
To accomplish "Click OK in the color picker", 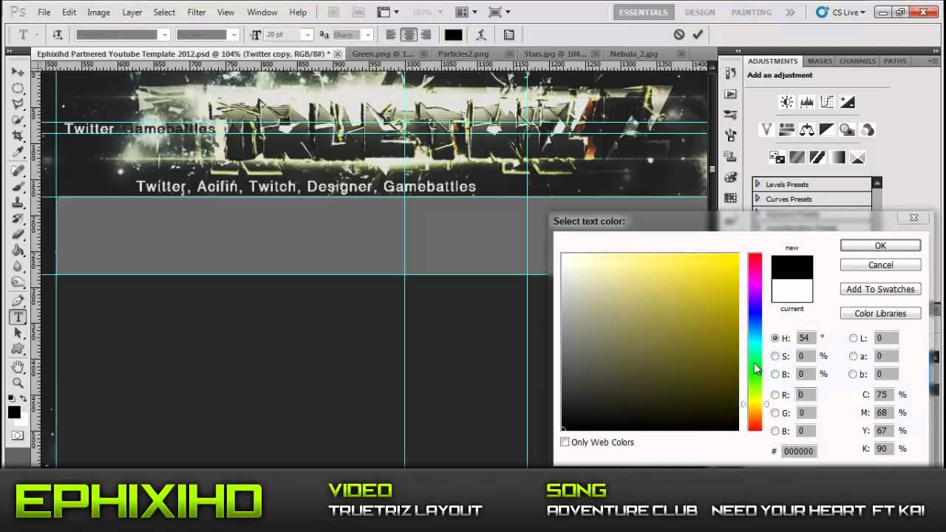I will pos(880,246).
